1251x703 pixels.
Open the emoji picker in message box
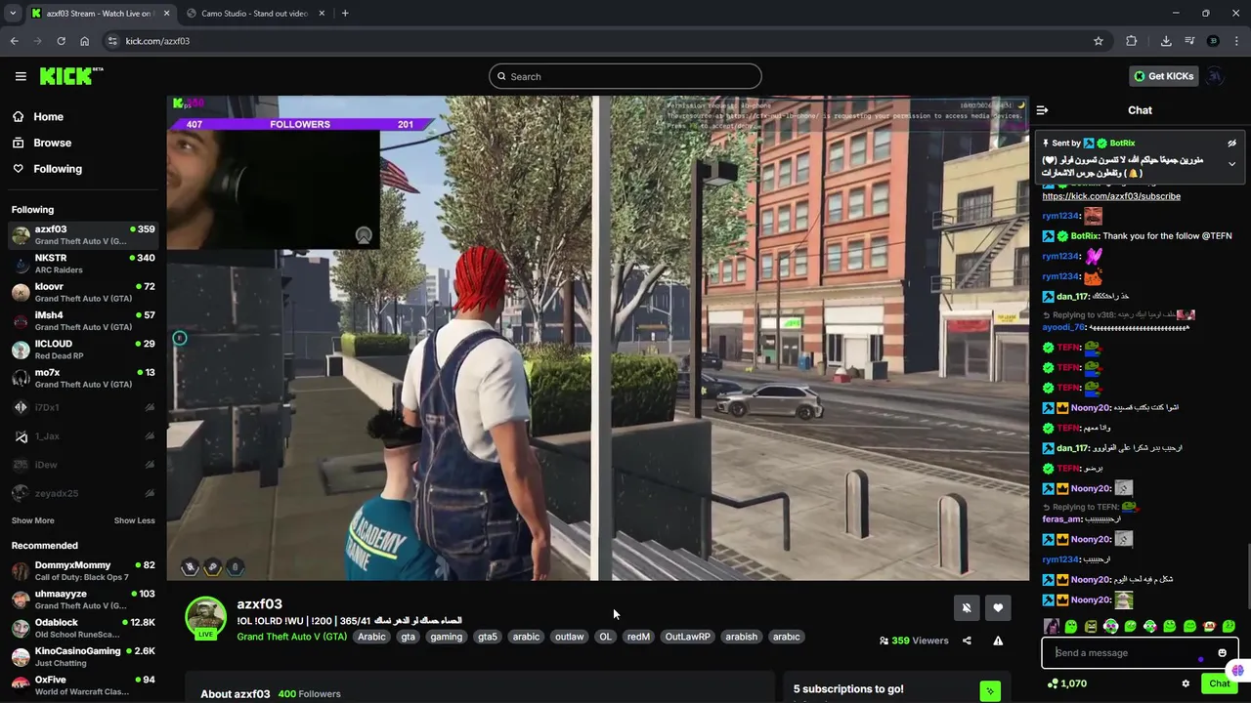coord(1222,653)
